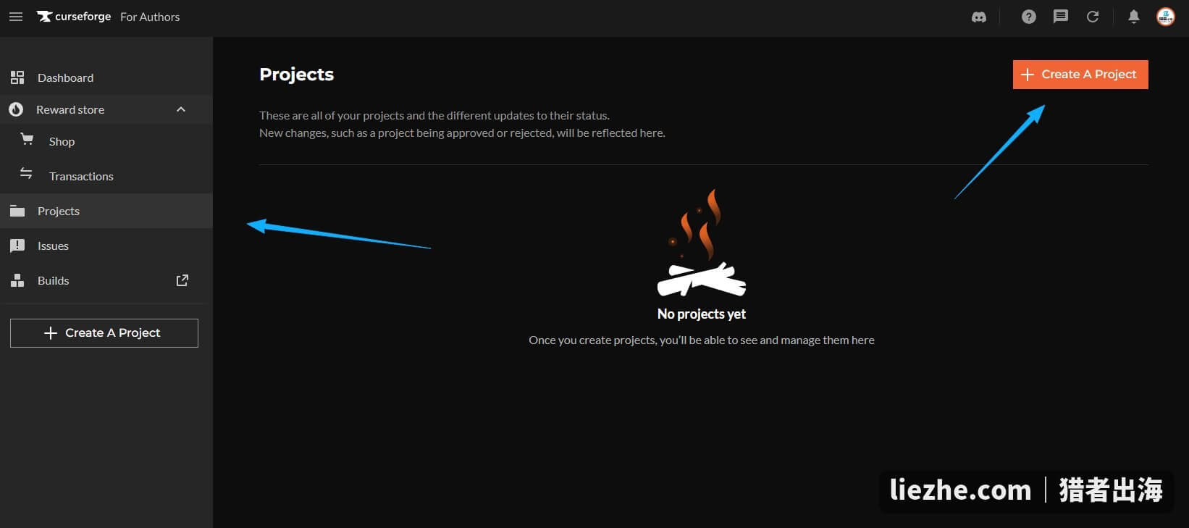This screenshot has height=528, width=1189.
Task: Select Reward store in sidebar
Action: pyautogui.click(x=106, y=109)
